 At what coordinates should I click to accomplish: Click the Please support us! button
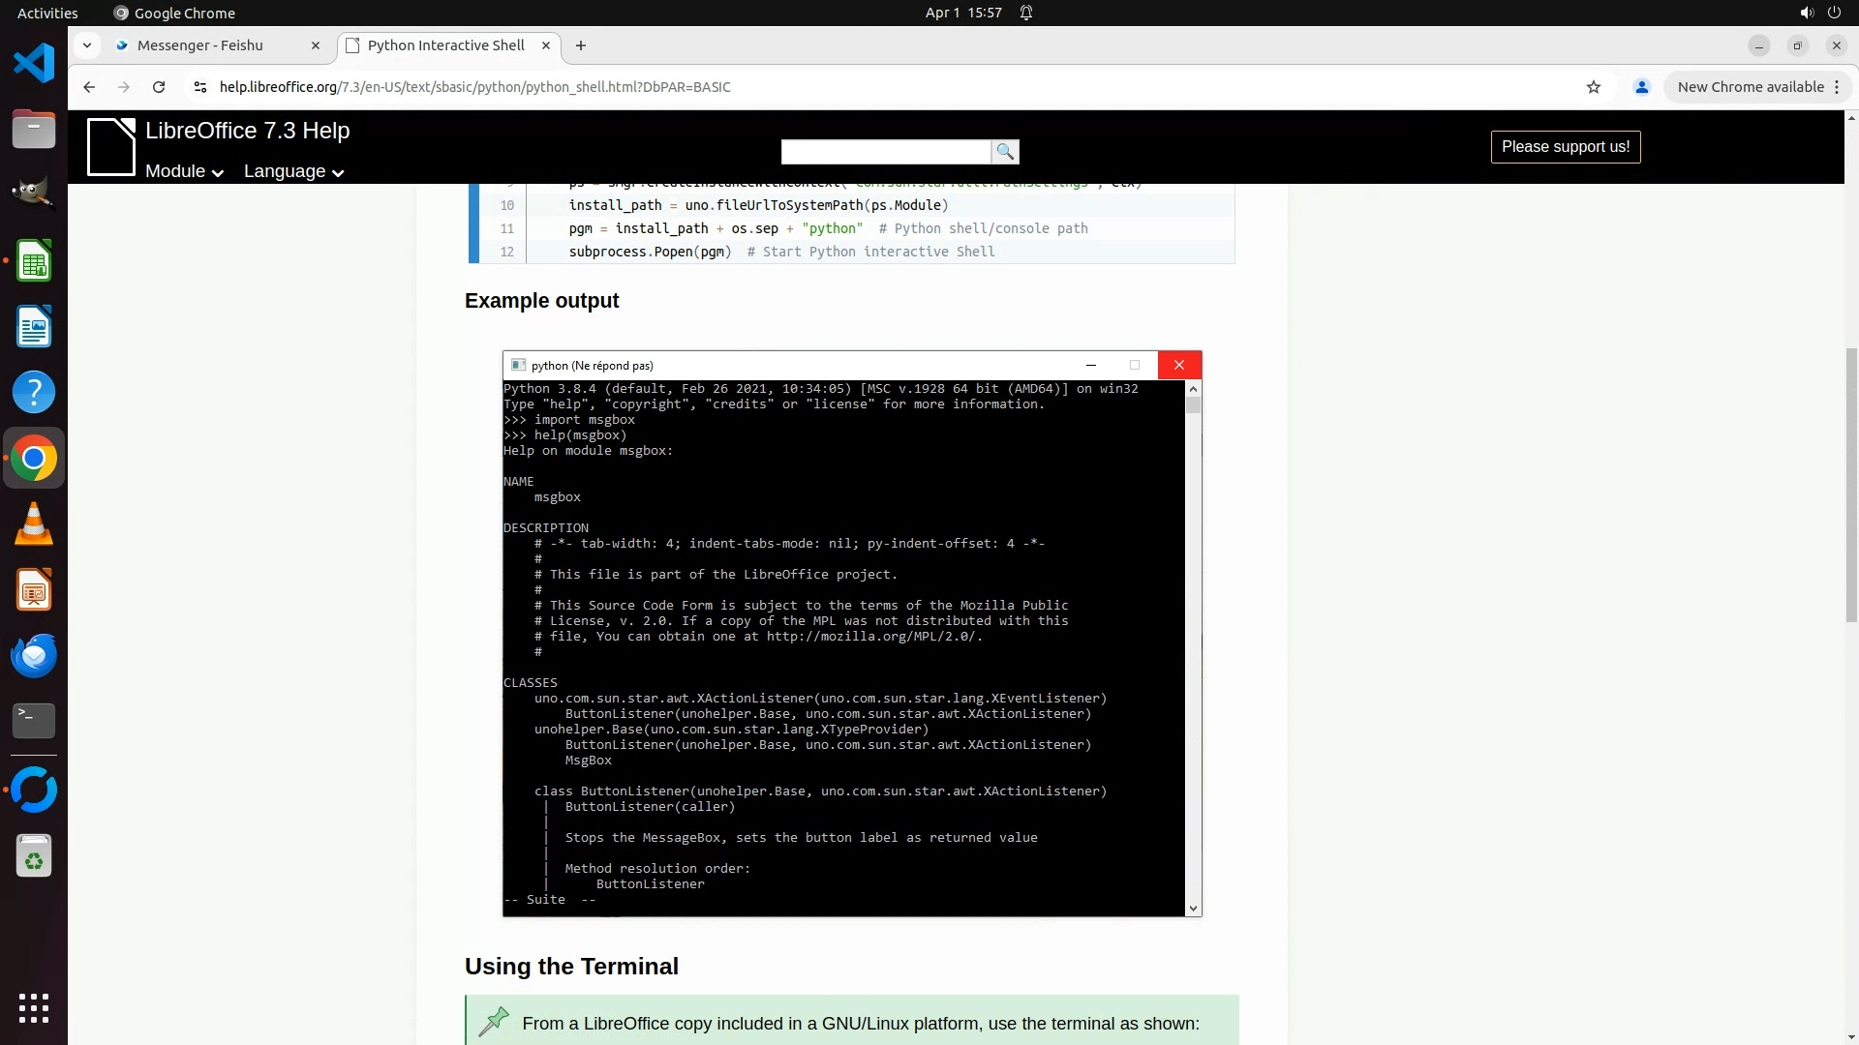tap(1565, 147)
